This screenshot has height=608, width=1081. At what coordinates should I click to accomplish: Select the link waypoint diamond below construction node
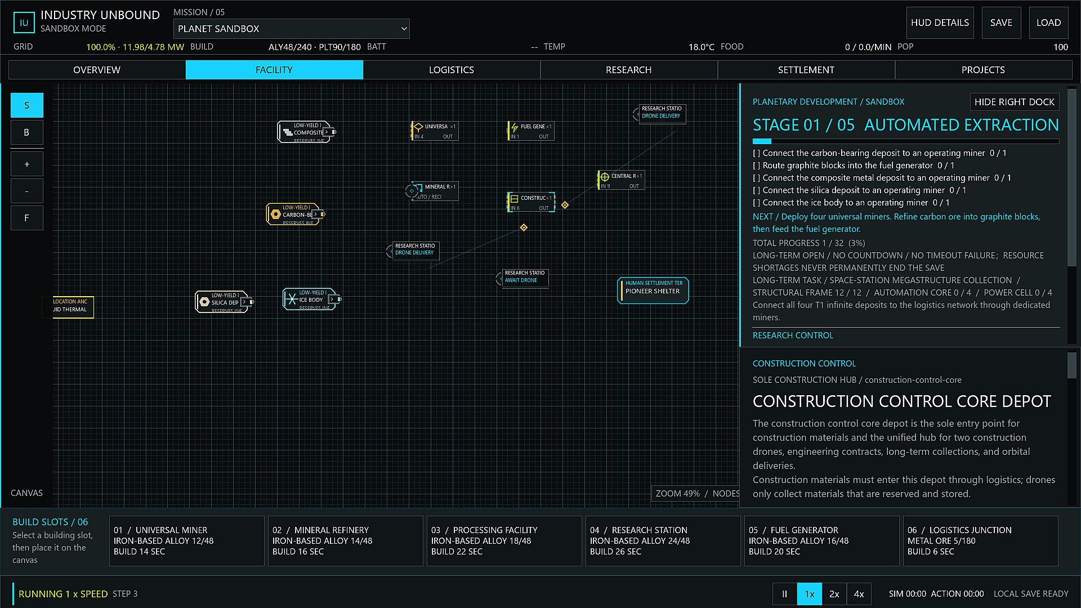[524, 227]
